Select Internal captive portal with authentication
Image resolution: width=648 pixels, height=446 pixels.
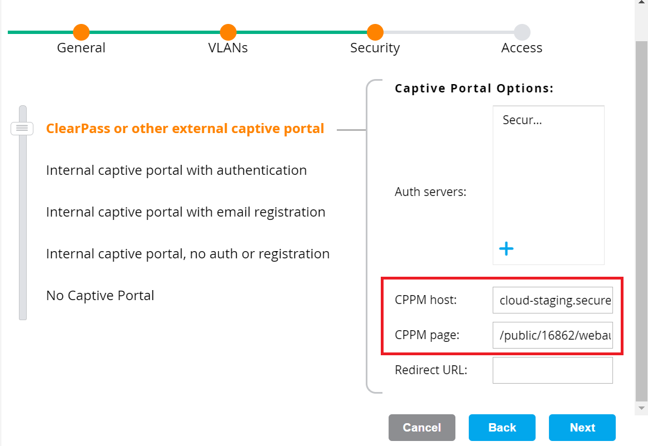tap(176, 170)
